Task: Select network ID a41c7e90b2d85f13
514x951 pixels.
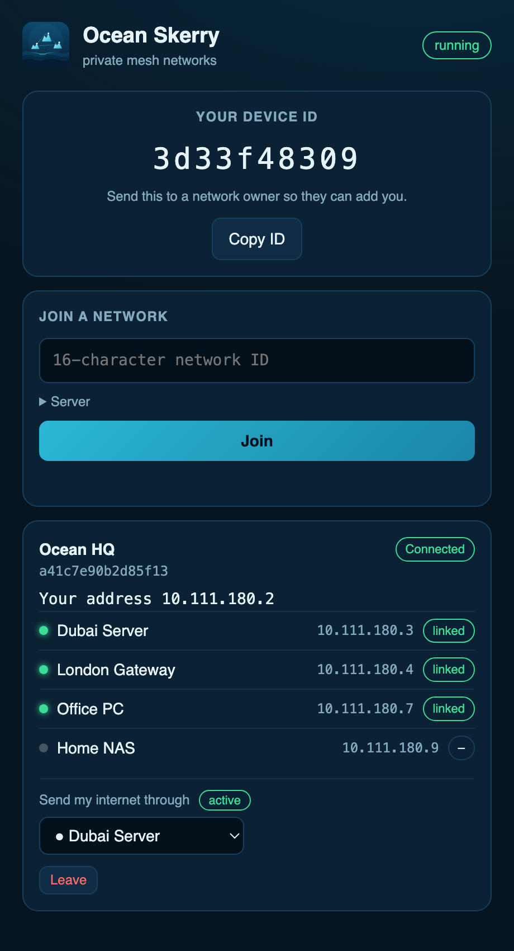Action: click(104, 571)
